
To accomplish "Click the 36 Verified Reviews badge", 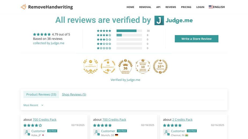I will [x=125, y=66].
